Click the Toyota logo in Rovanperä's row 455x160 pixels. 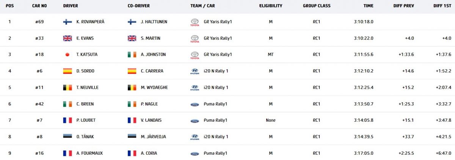click(x=195, y=22)
